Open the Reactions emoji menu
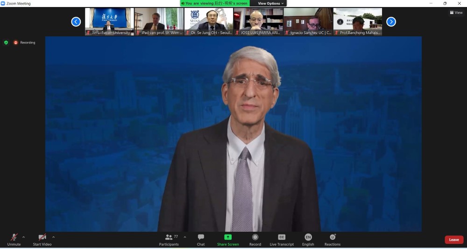The image size is (467, 249). tap(333, 237)
